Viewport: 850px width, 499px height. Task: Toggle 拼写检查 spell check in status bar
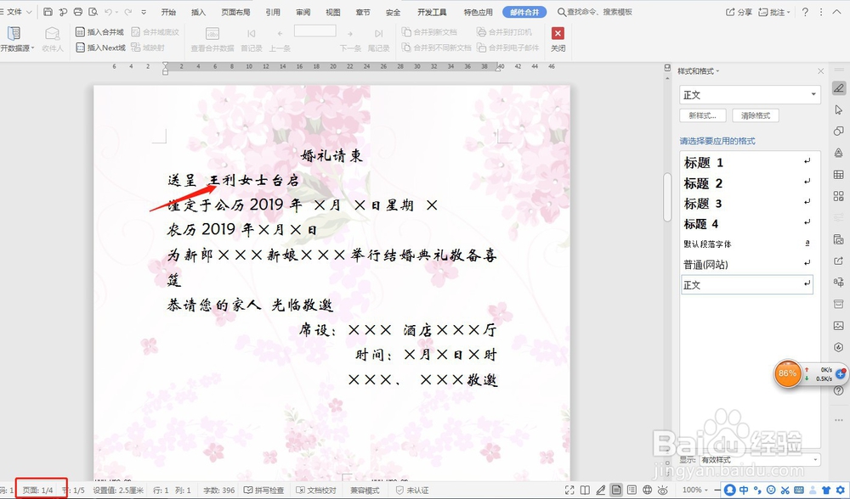tap(264, 490)
